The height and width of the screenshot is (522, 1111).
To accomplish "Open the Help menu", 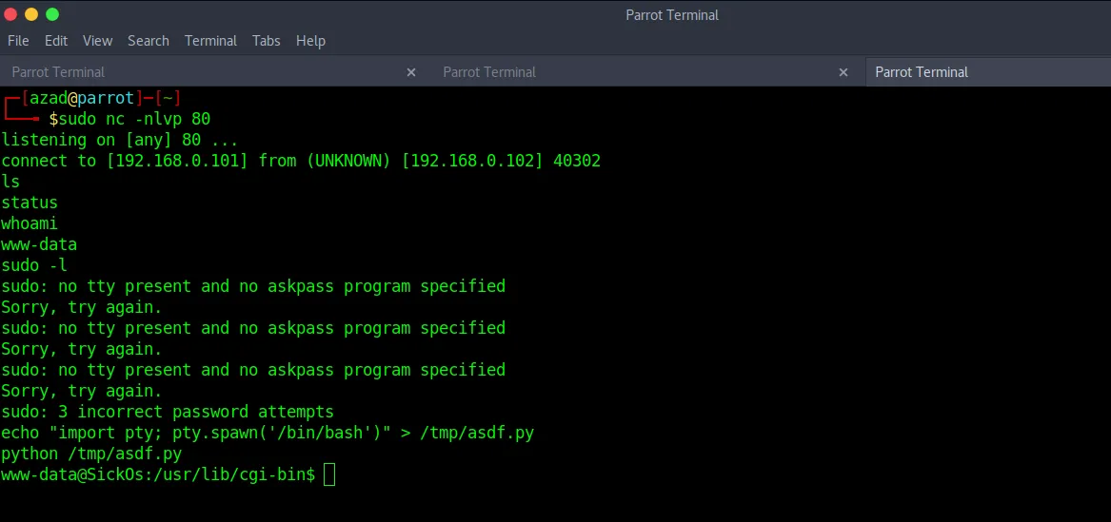I will click(310, 41).
